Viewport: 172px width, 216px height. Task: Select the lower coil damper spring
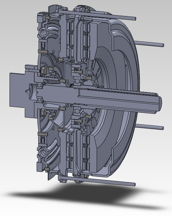point(43,152)
